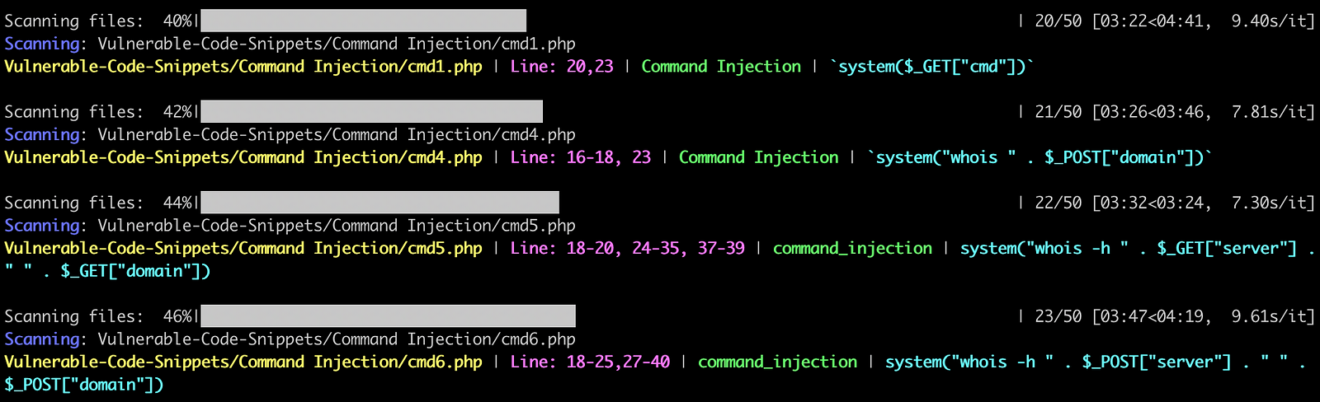Click the 42% scanning progress bar
This screenshot has width=1320, height=402.
click(371, 111)
